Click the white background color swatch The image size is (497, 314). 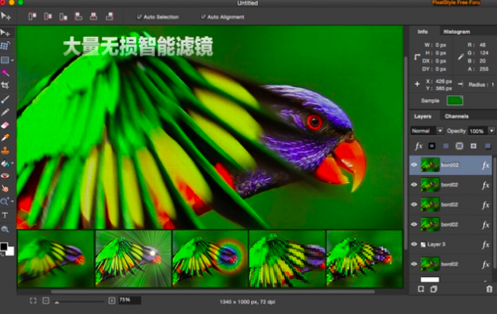(11, 252)
